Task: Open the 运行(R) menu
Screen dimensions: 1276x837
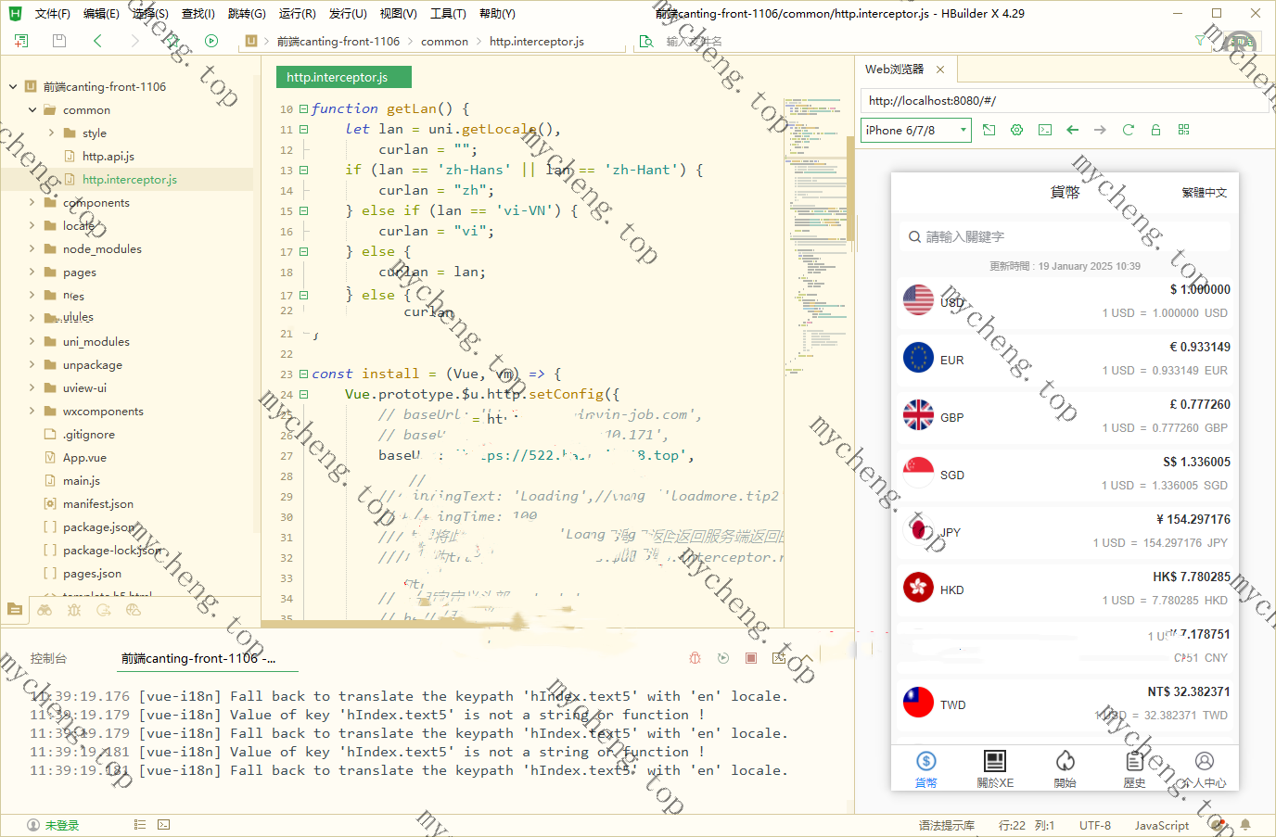Action: pyautogui.click(x=297, y=14)
